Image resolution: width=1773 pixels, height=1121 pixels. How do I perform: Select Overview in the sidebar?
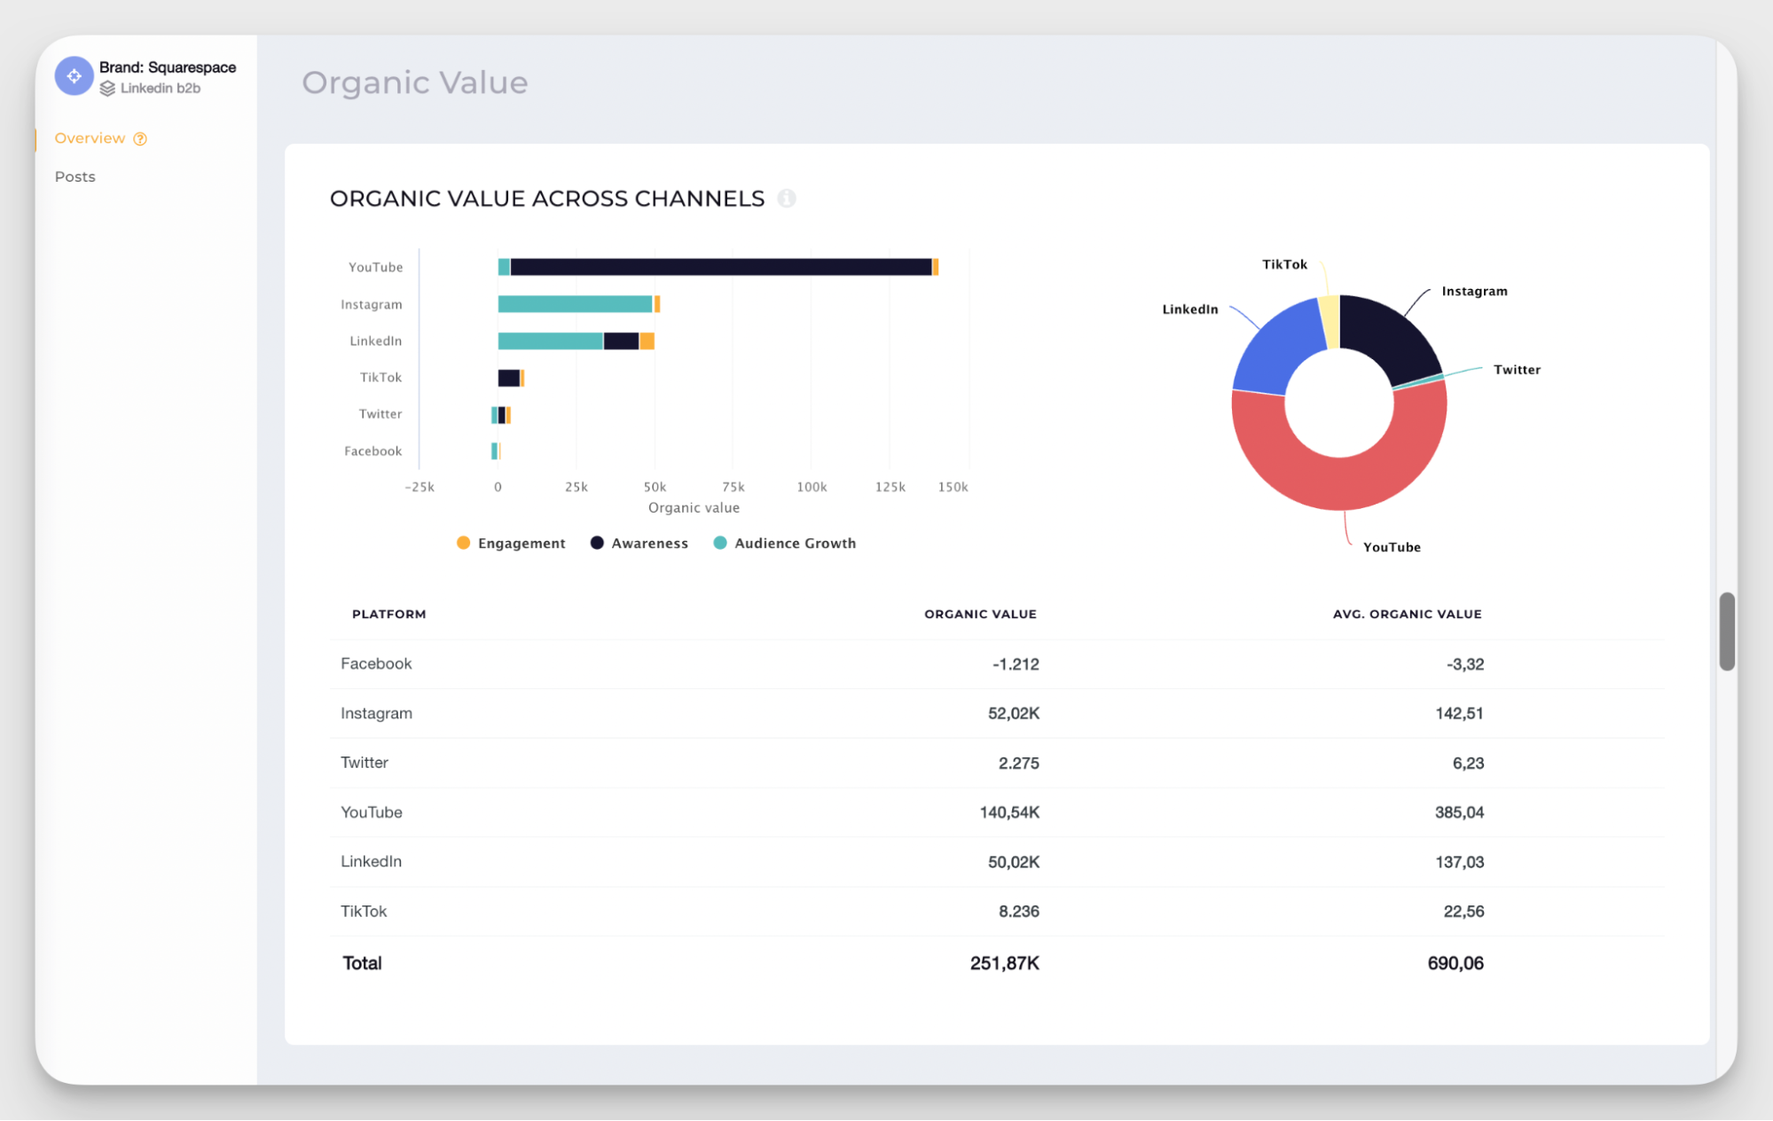(x=90, y=138)
